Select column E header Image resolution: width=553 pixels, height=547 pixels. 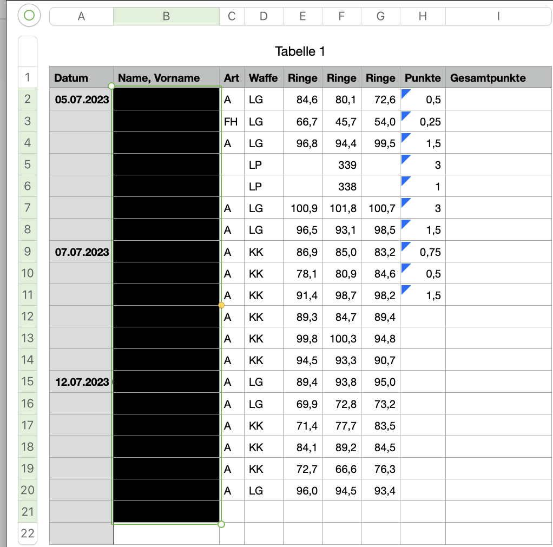302,16
